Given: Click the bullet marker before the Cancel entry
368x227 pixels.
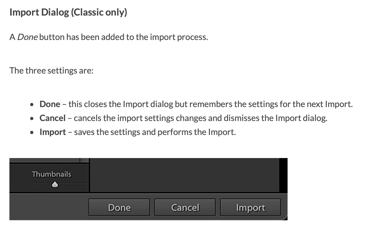Looking at the screenshot, I should click(32, 118).
